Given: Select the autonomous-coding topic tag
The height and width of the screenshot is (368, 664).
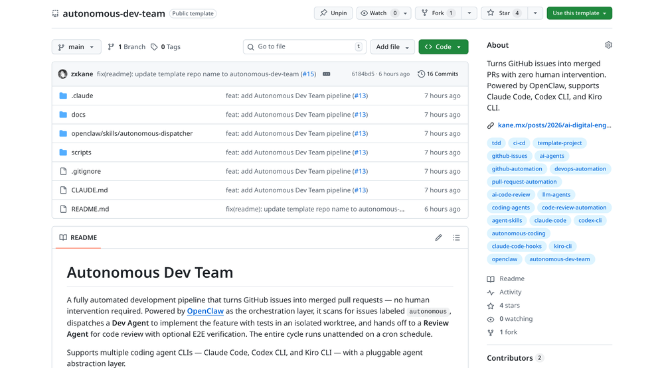Looking at the screenshot, I should pos(519,233).
